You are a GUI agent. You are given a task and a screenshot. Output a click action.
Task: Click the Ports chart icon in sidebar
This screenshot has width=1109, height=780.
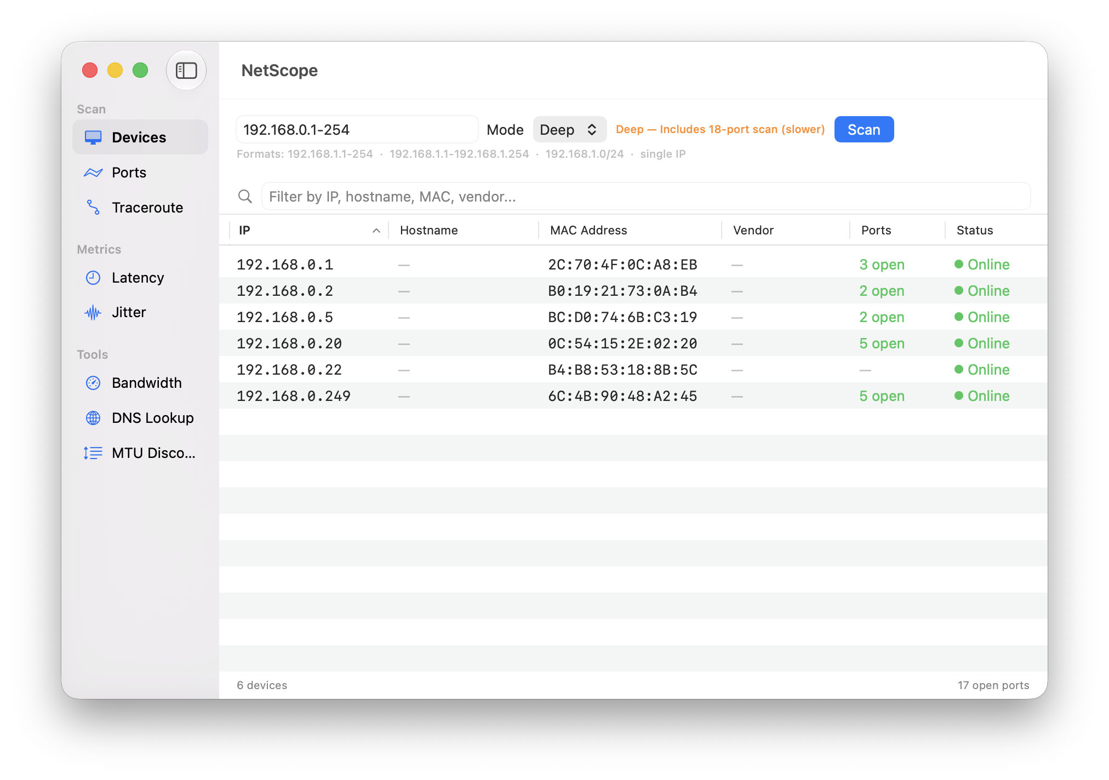coord(93,173)
